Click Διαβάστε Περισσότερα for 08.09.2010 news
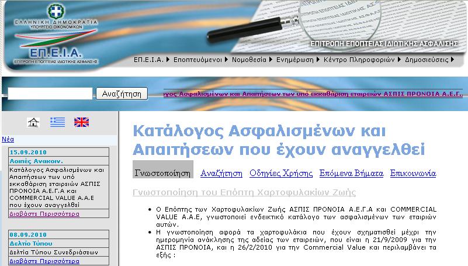 (x=44, y=261)
